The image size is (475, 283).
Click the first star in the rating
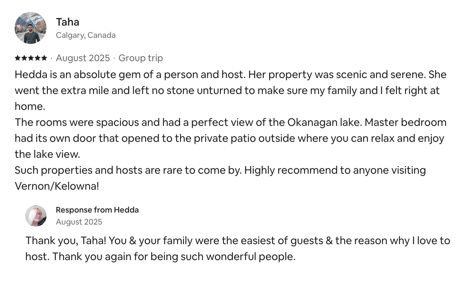18,58
